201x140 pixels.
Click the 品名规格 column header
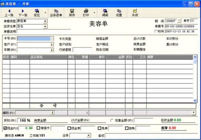click(49, 57)
